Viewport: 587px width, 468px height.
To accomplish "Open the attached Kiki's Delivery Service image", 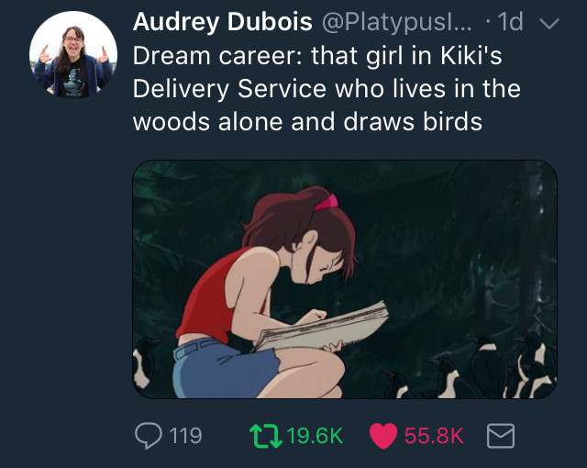I will [345, 279].
